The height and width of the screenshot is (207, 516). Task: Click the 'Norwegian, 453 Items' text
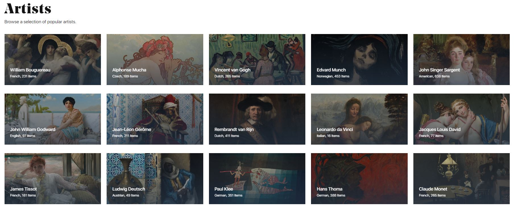pos(333,76)
